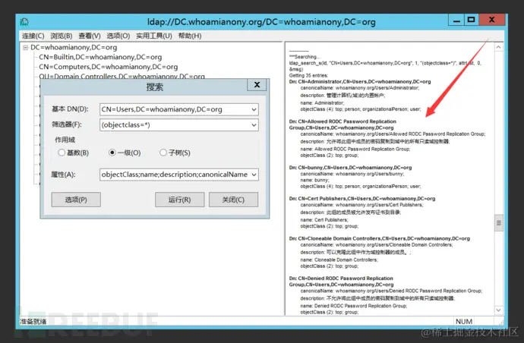Image resolution: width=524 pixels, height=343 pixels.
Task: Click the Dn: CN=Cert Publishers result line
Action: pyautogui.click(x=362, y=199)
